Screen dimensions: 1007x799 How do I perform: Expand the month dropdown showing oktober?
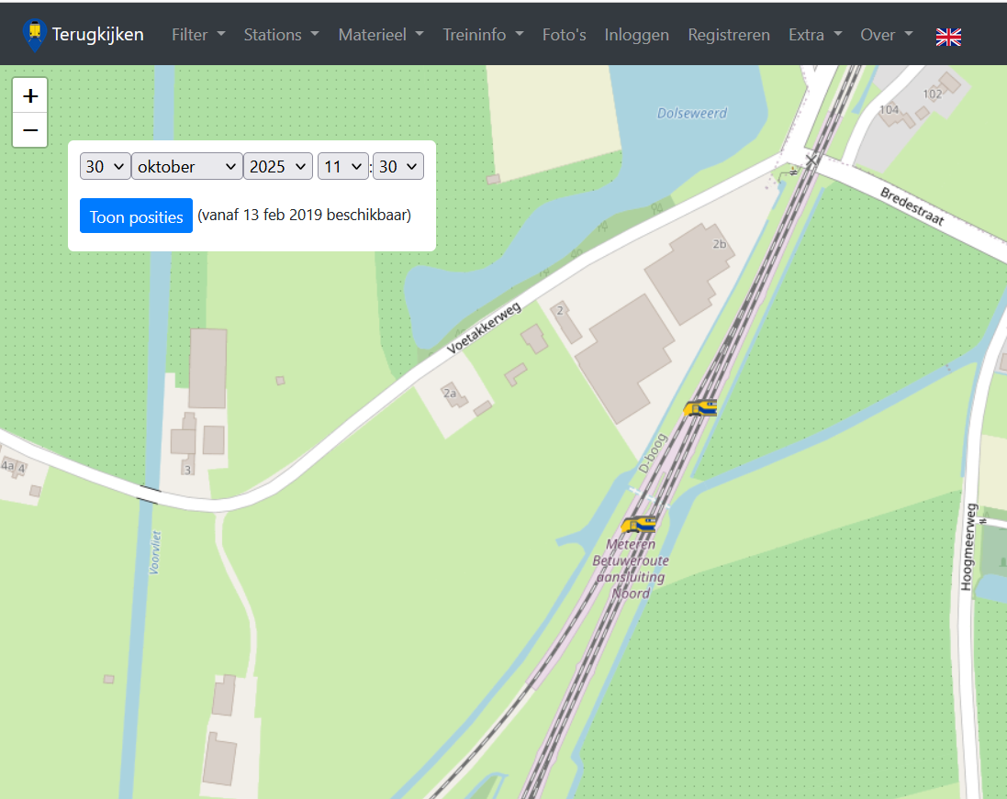click(x=187, y=167)
